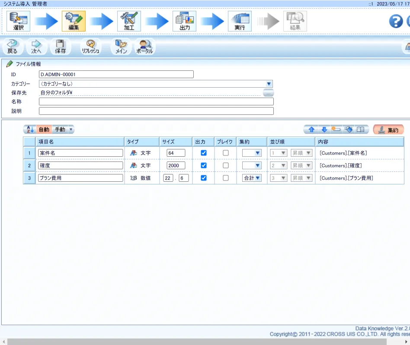
Task: Enable ブレイク checkbox for 確度 row
Action: 226,165
